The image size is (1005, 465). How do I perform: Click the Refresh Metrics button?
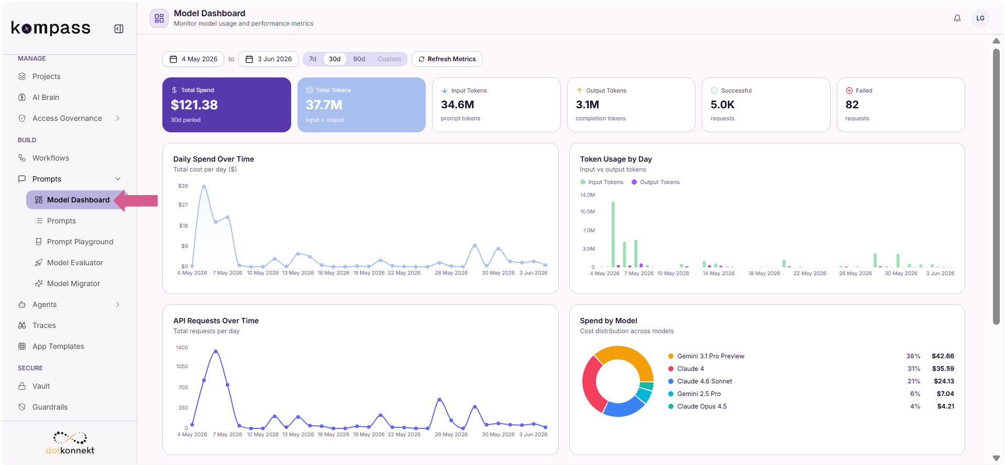(x=447, y=59)
